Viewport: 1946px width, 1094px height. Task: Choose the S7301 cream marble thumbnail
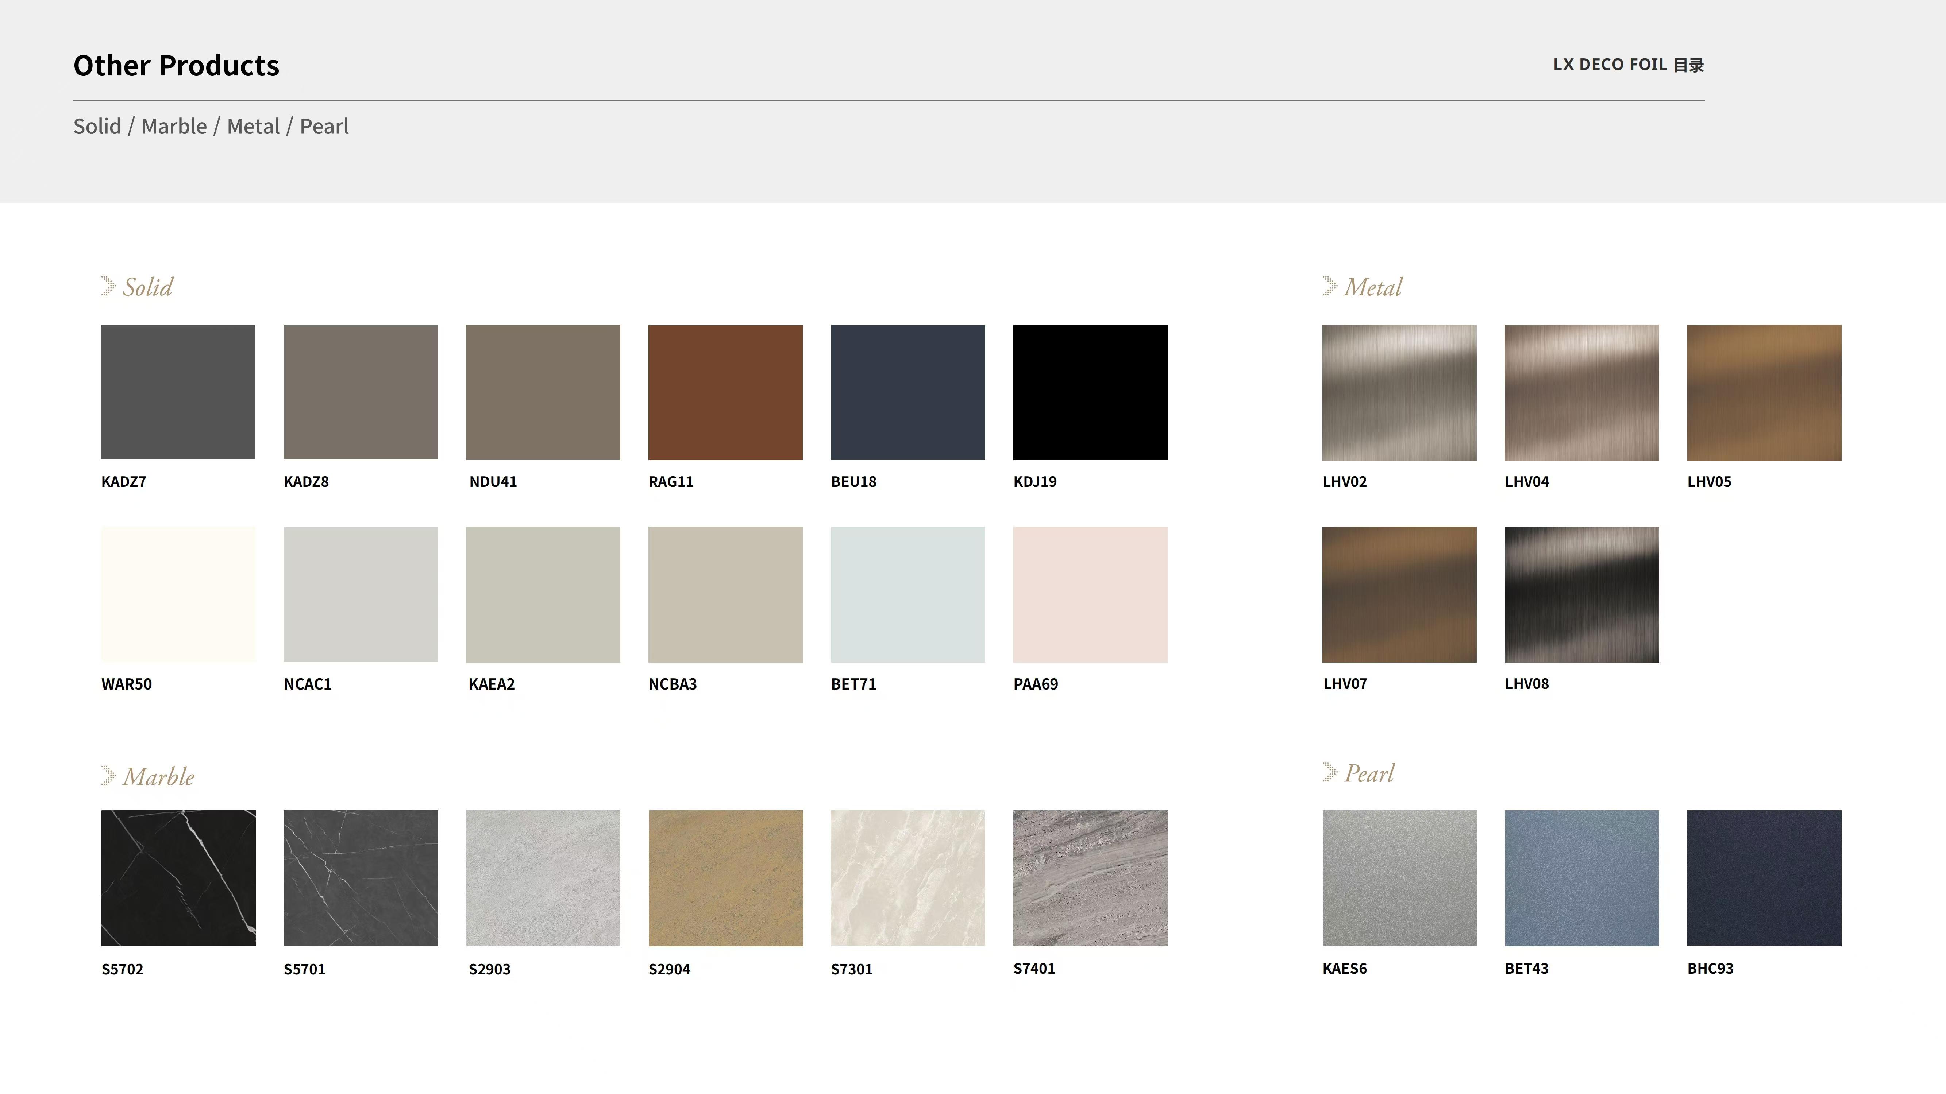[908, 878]
